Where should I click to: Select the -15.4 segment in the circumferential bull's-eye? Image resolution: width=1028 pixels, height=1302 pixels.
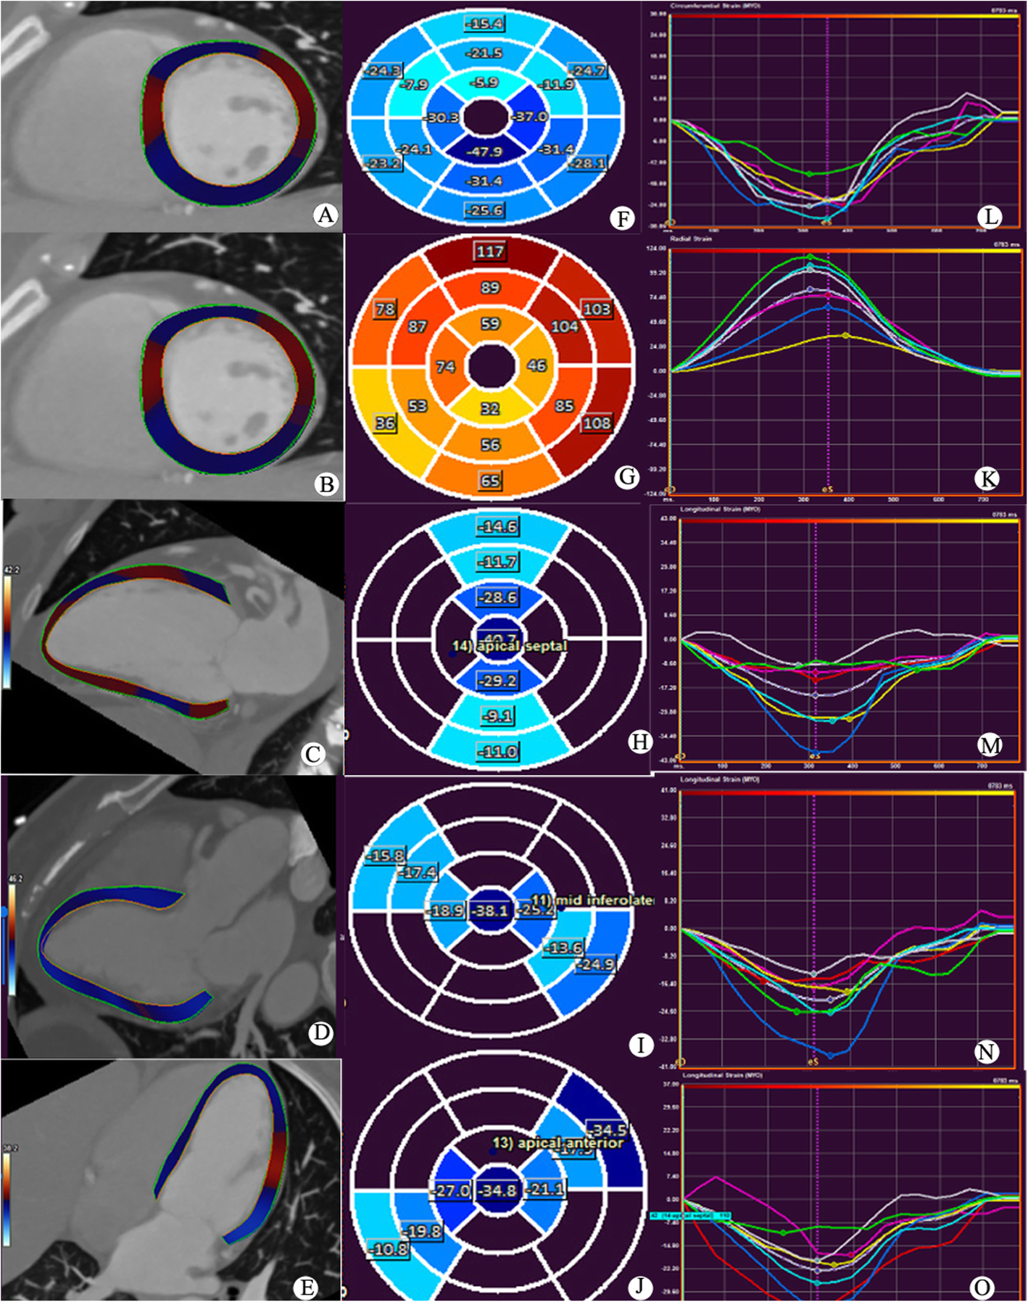click(485, 24)
